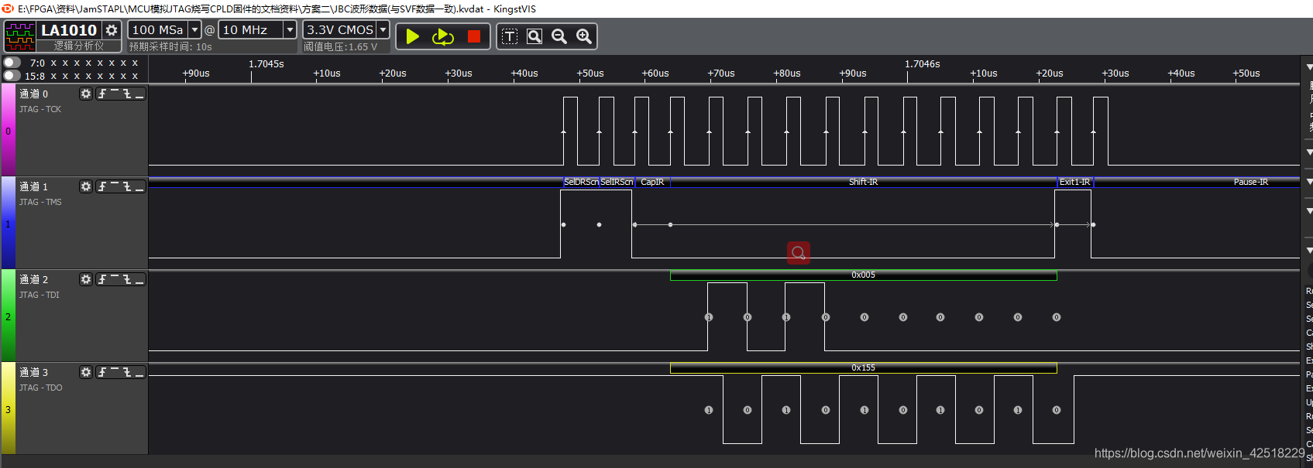Select the CapIR decoder segment
The image size is (1313, 468).
[x=652, y=182]
